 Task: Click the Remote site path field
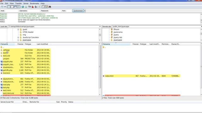[x=156, y=26]
